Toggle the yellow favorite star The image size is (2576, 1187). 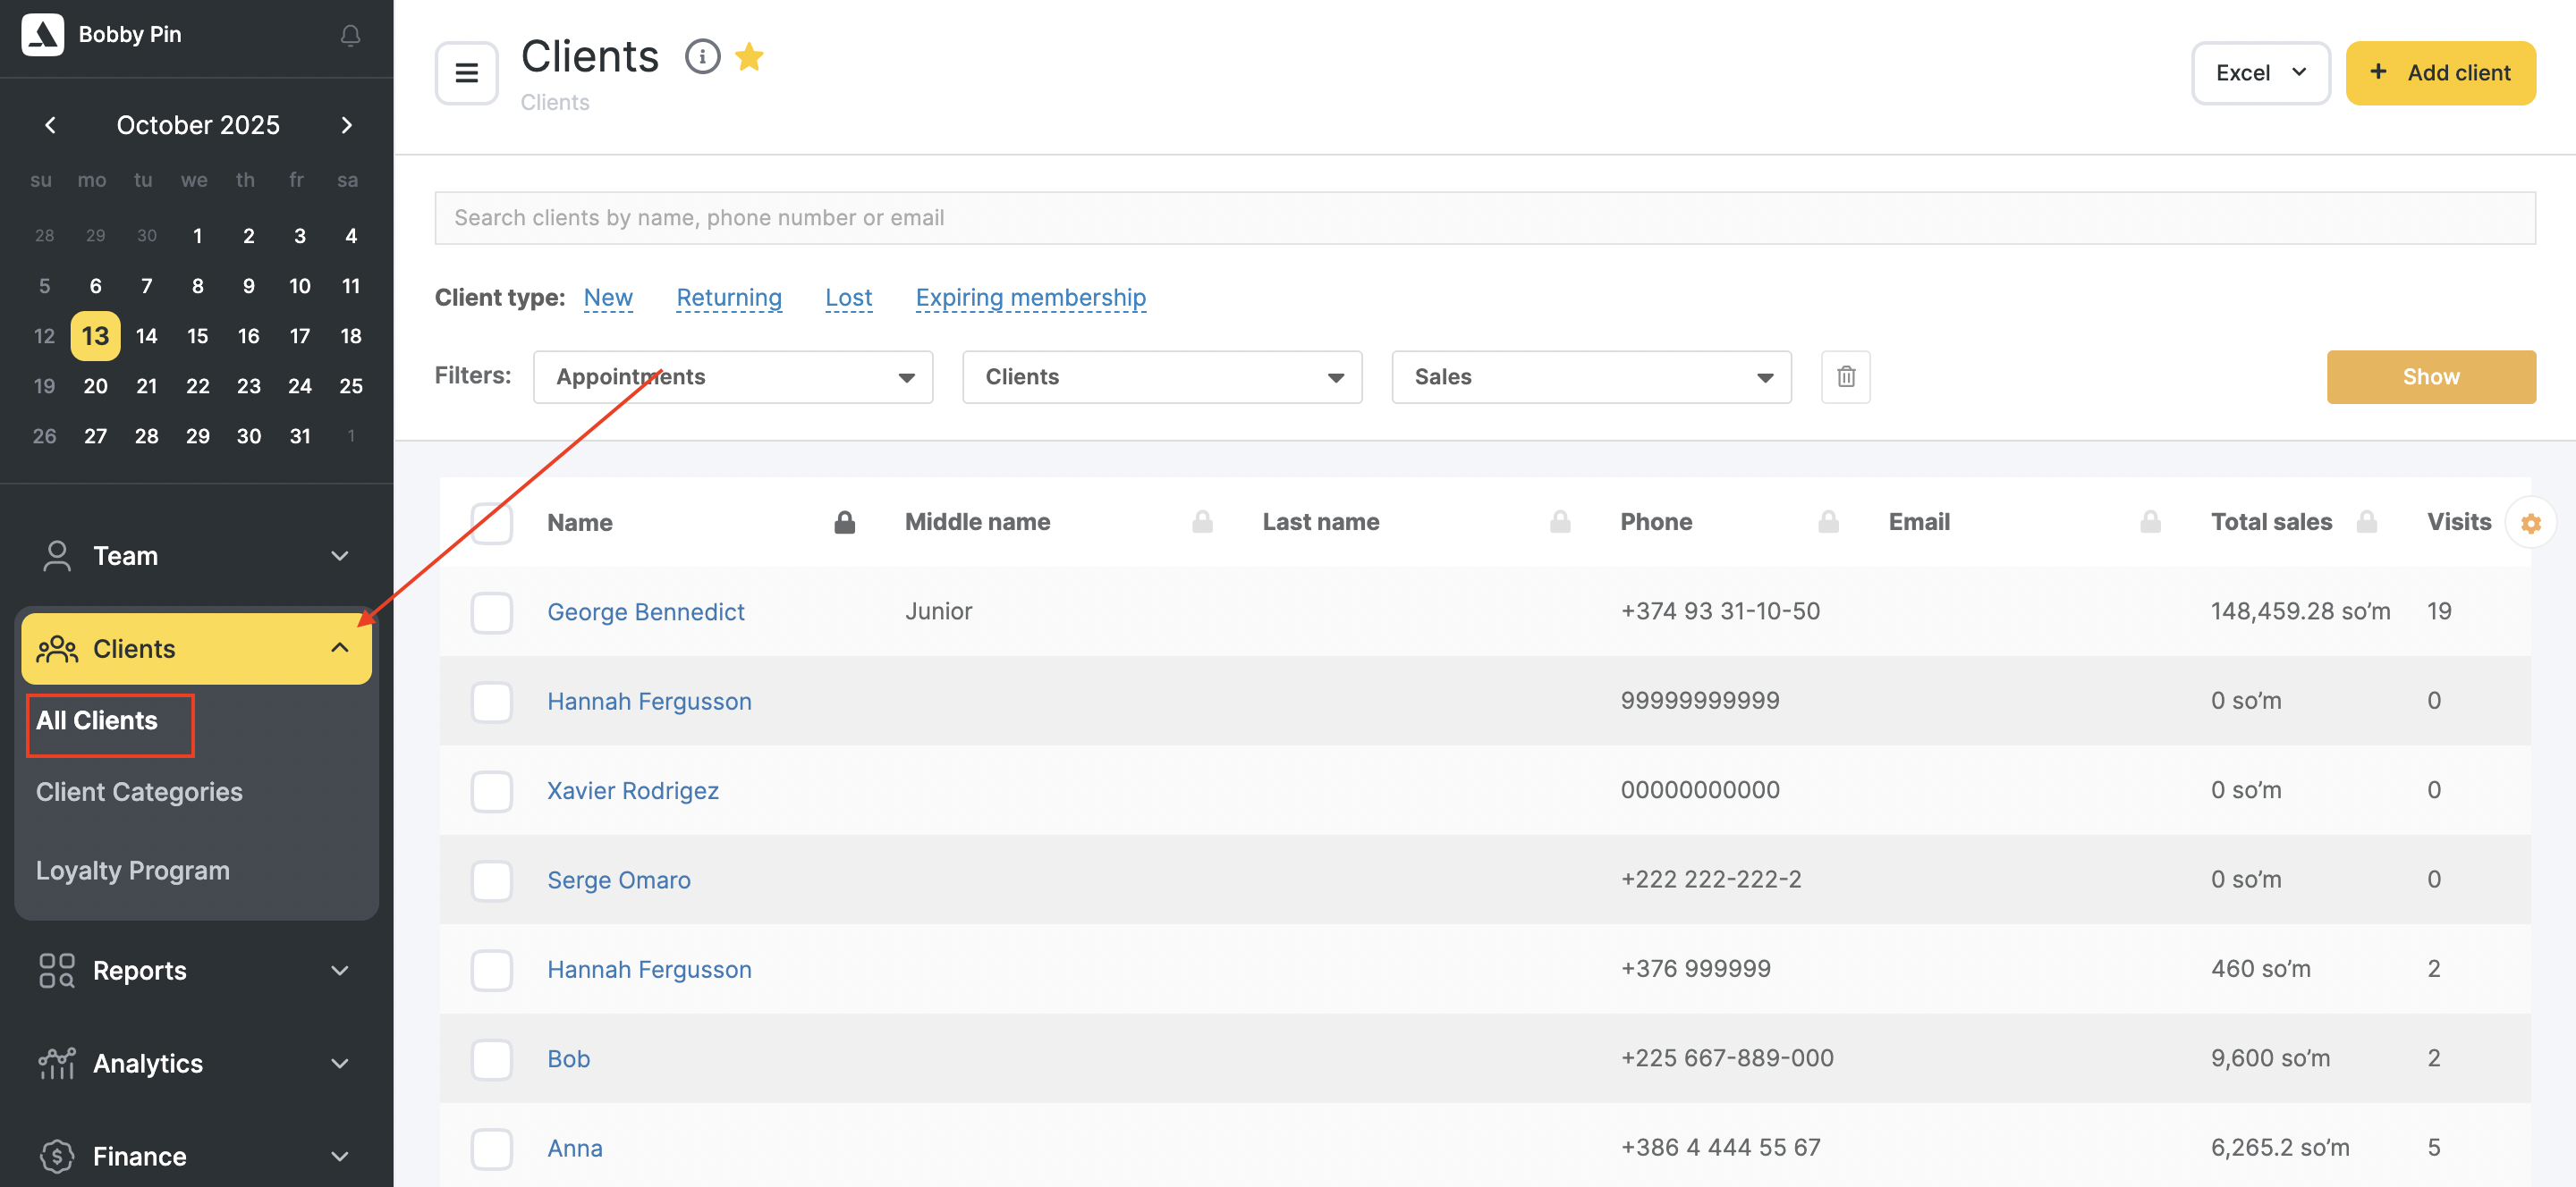pyautogui.click(x=749, y=57)
